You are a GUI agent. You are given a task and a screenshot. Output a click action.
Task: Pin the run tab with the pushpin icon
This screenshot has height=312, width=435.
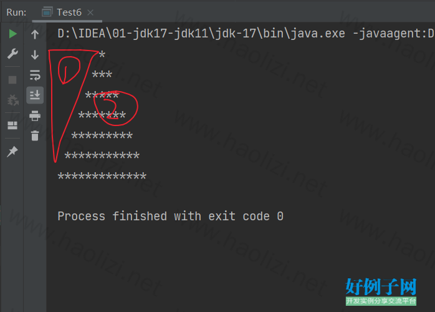(x=12, y=152)
